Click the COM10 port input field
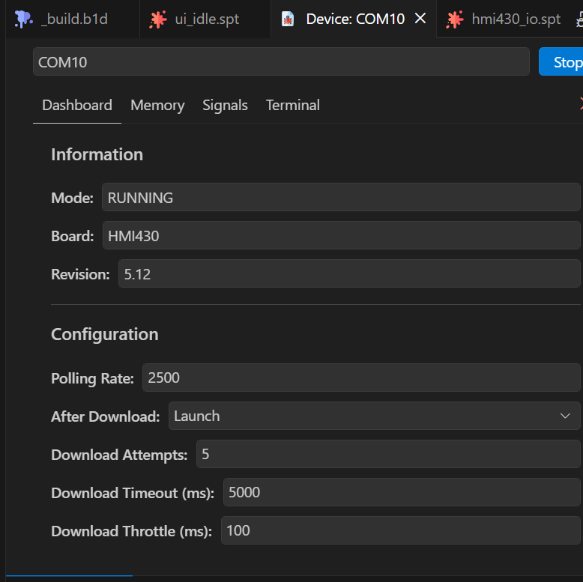Image resolution: width=583 pixels, height=582 pixels. [x=281, y=61]
